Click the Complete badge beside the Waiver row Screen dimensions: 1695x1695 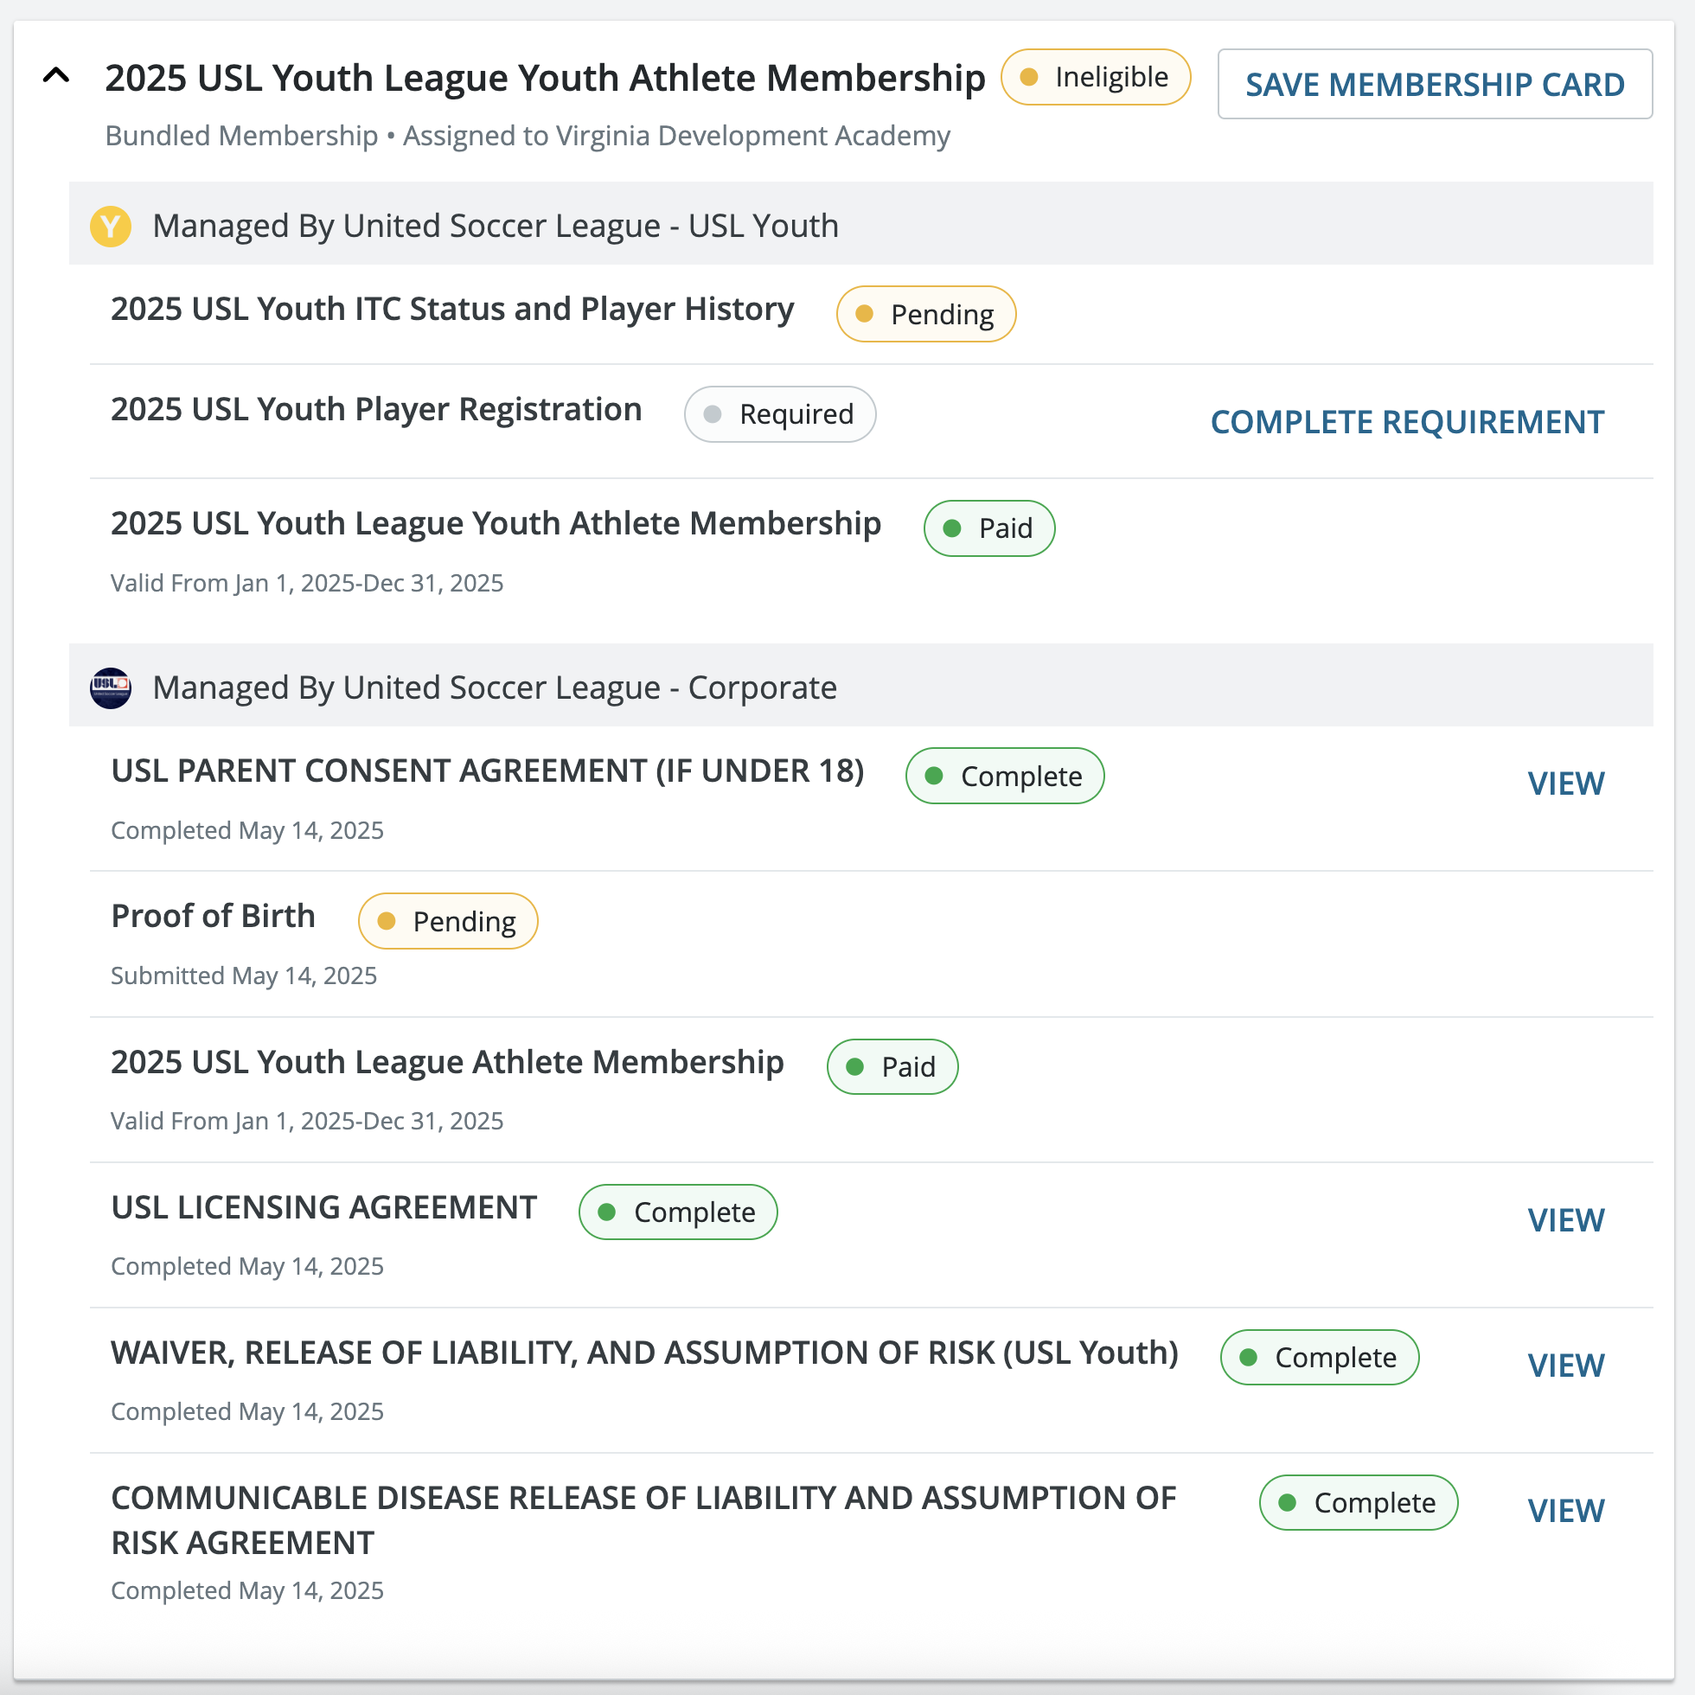coord(1320,1357)
